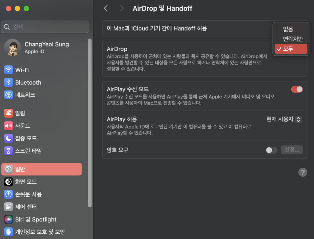Click the Handoff 허용 row text
The width and height of the screenshot is (314, 239).
(157, 28)
